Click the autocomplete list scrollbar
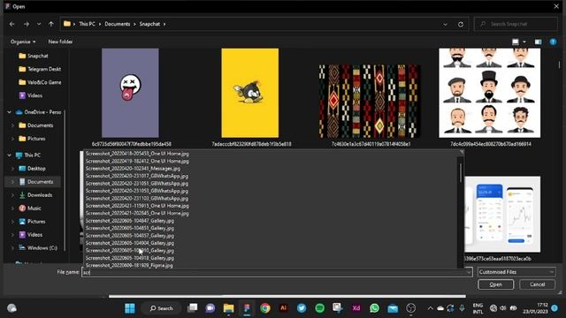 [x=460, y=172]
